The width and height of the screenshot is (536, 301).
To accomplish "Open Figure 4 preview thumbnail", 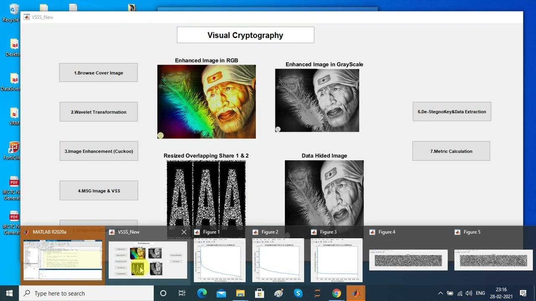I will tap(408, 260).
